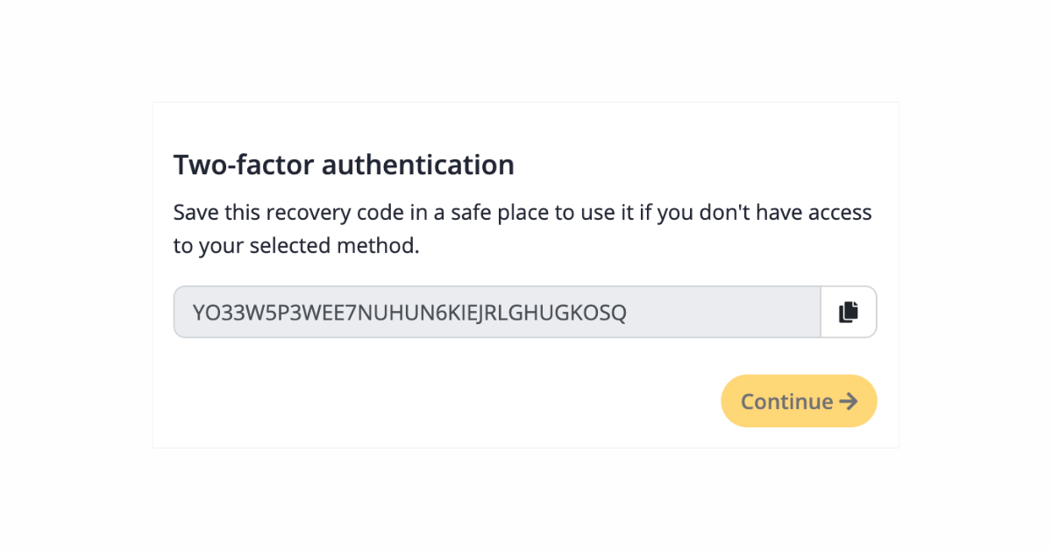
Task: Focus the recovery code text field
Action: (497, 312)
